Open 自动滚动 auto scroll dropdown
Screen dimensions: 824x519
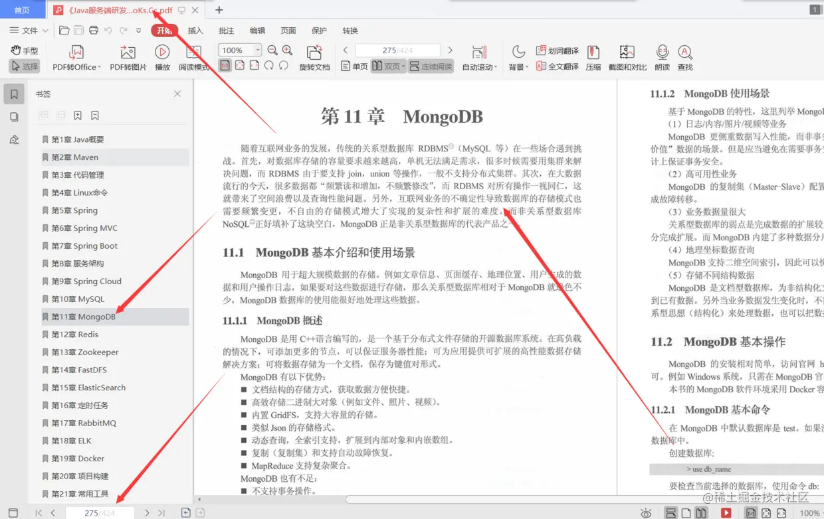point(480,58)
